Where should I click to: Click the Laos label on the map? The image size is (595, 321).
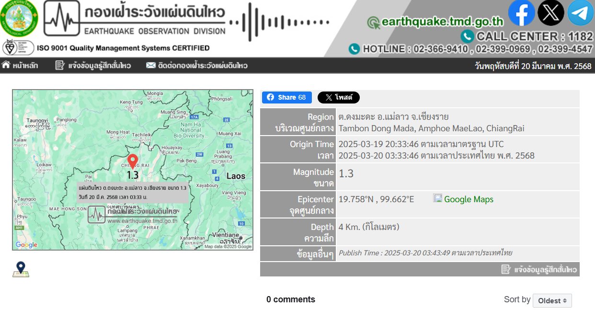coord(236,176)
